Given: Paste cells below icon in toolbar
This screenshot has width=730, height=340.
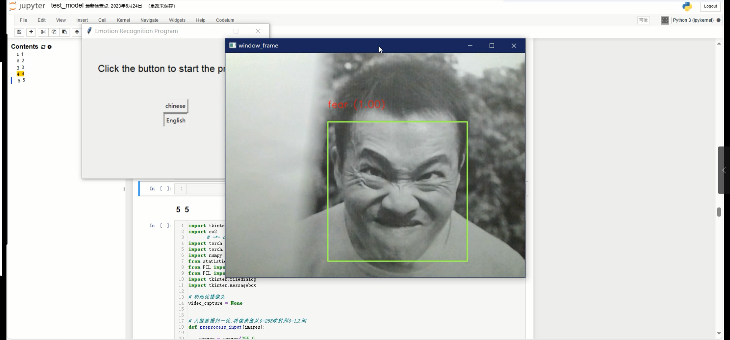Looking at the screenshot, I should pyautogui.click(x=64, y=32).
